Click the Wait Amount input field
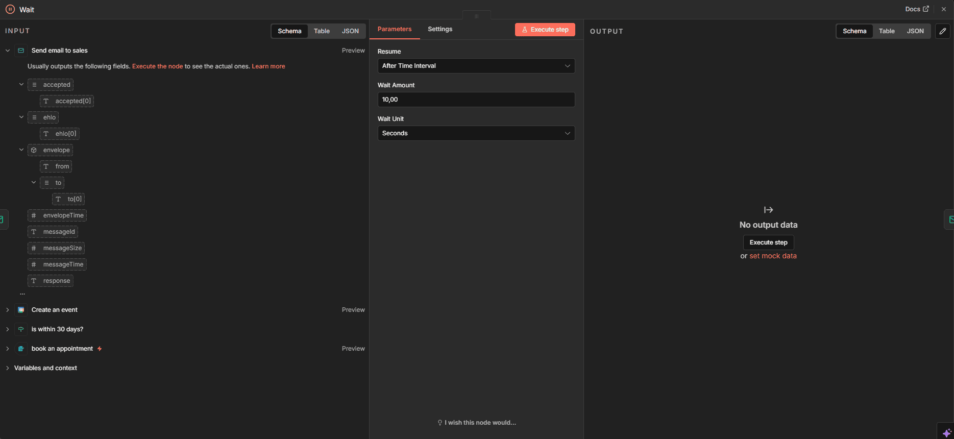Image resolution: width=954 pixels, height=439 pixels. (476, 100)
